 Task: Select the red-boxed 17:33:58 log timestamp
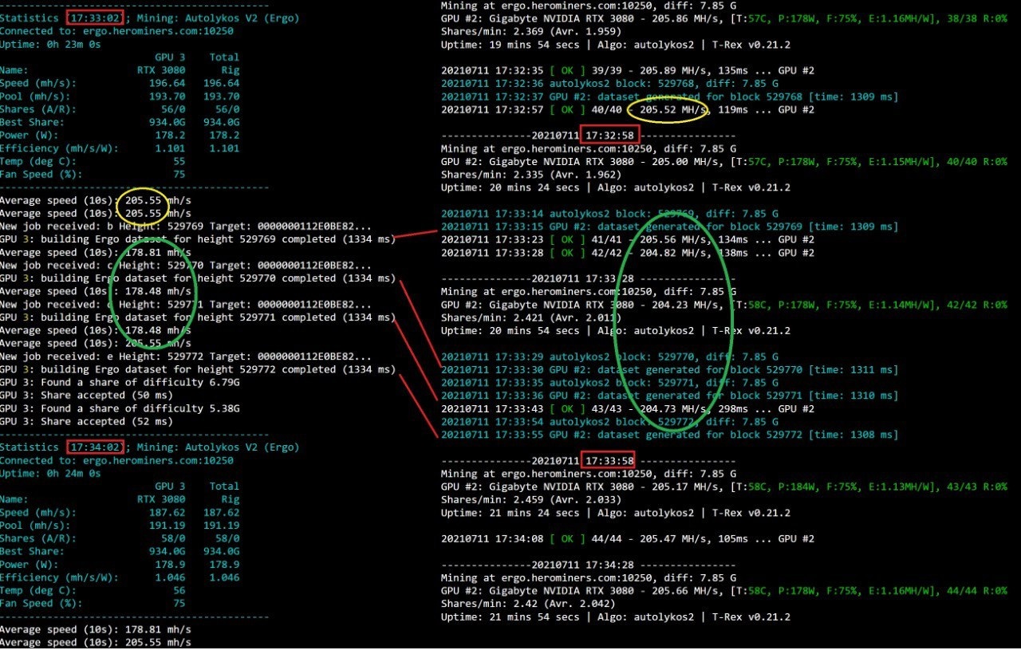pos(609,460)
